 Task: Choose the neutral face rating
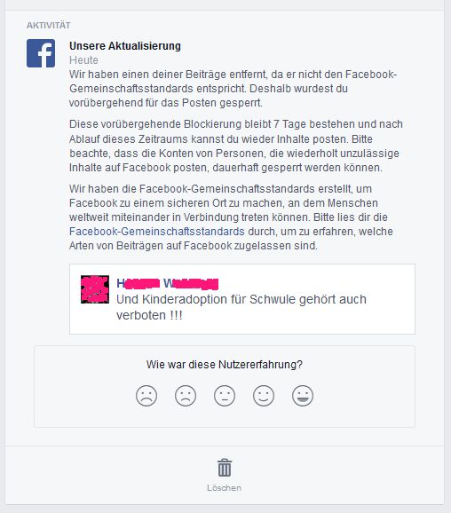point(225,396)
